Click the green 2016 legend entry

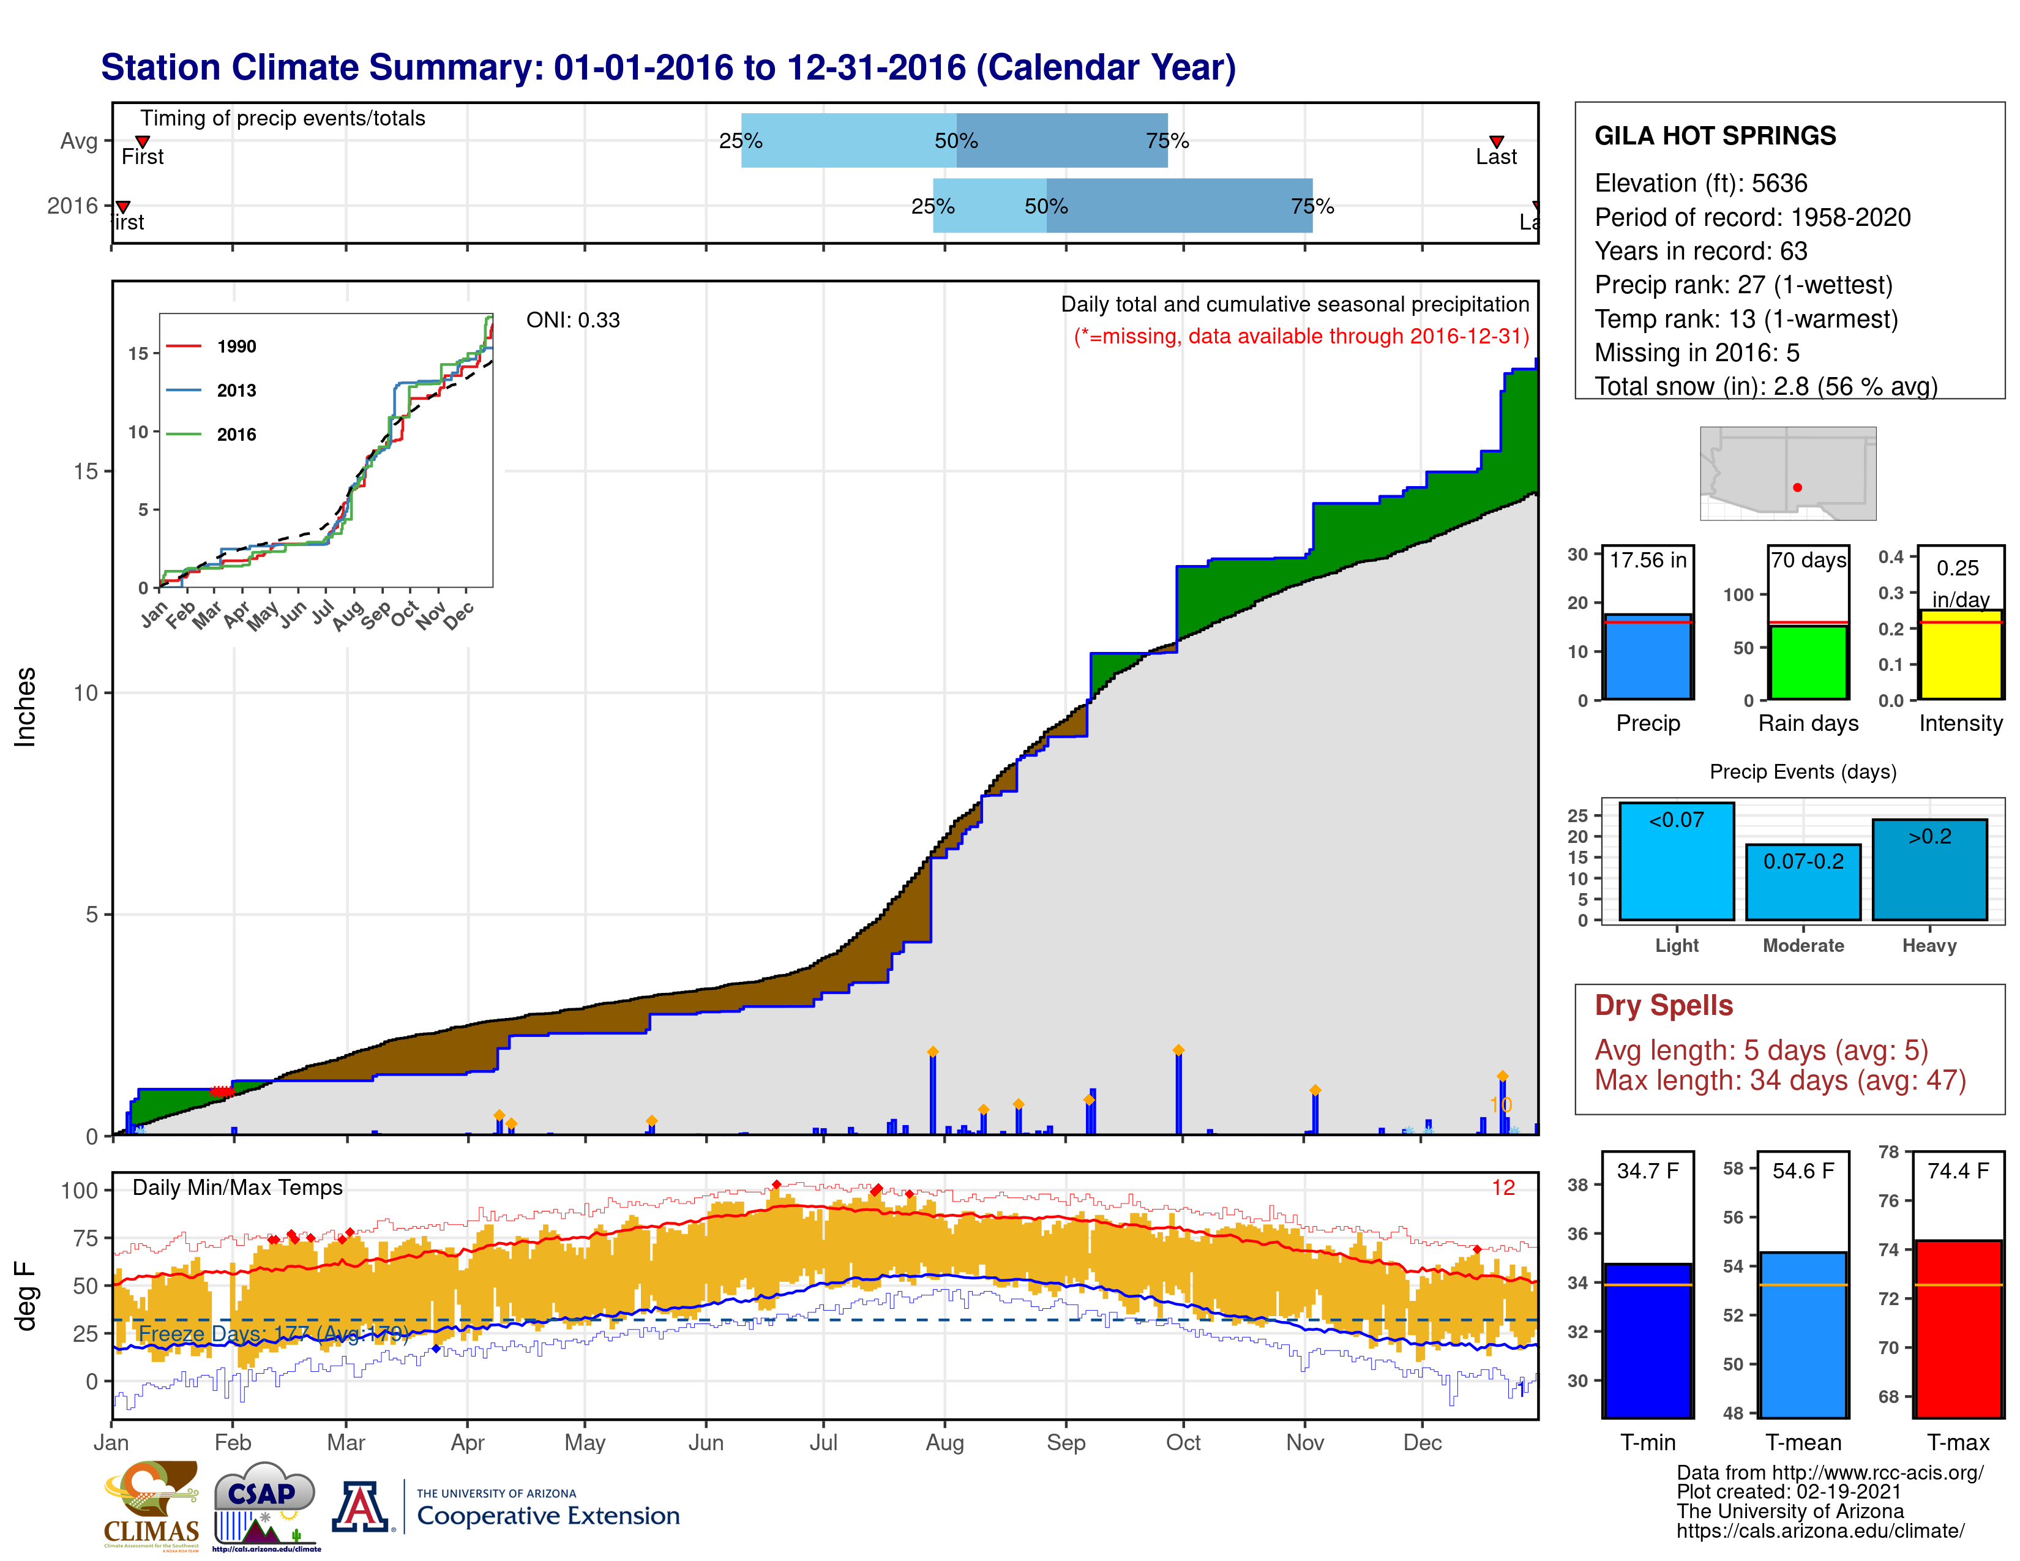[212, 435]
